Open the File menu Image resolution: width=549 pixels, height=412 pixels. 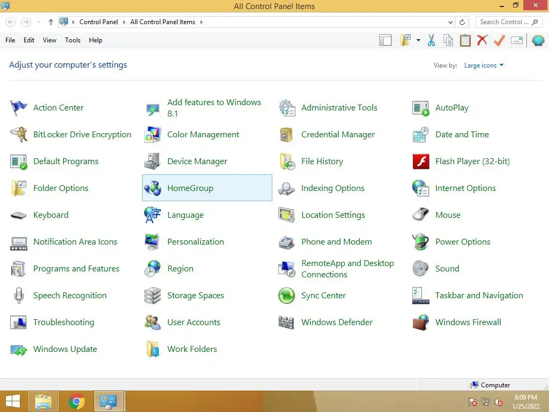pos(10,40)
